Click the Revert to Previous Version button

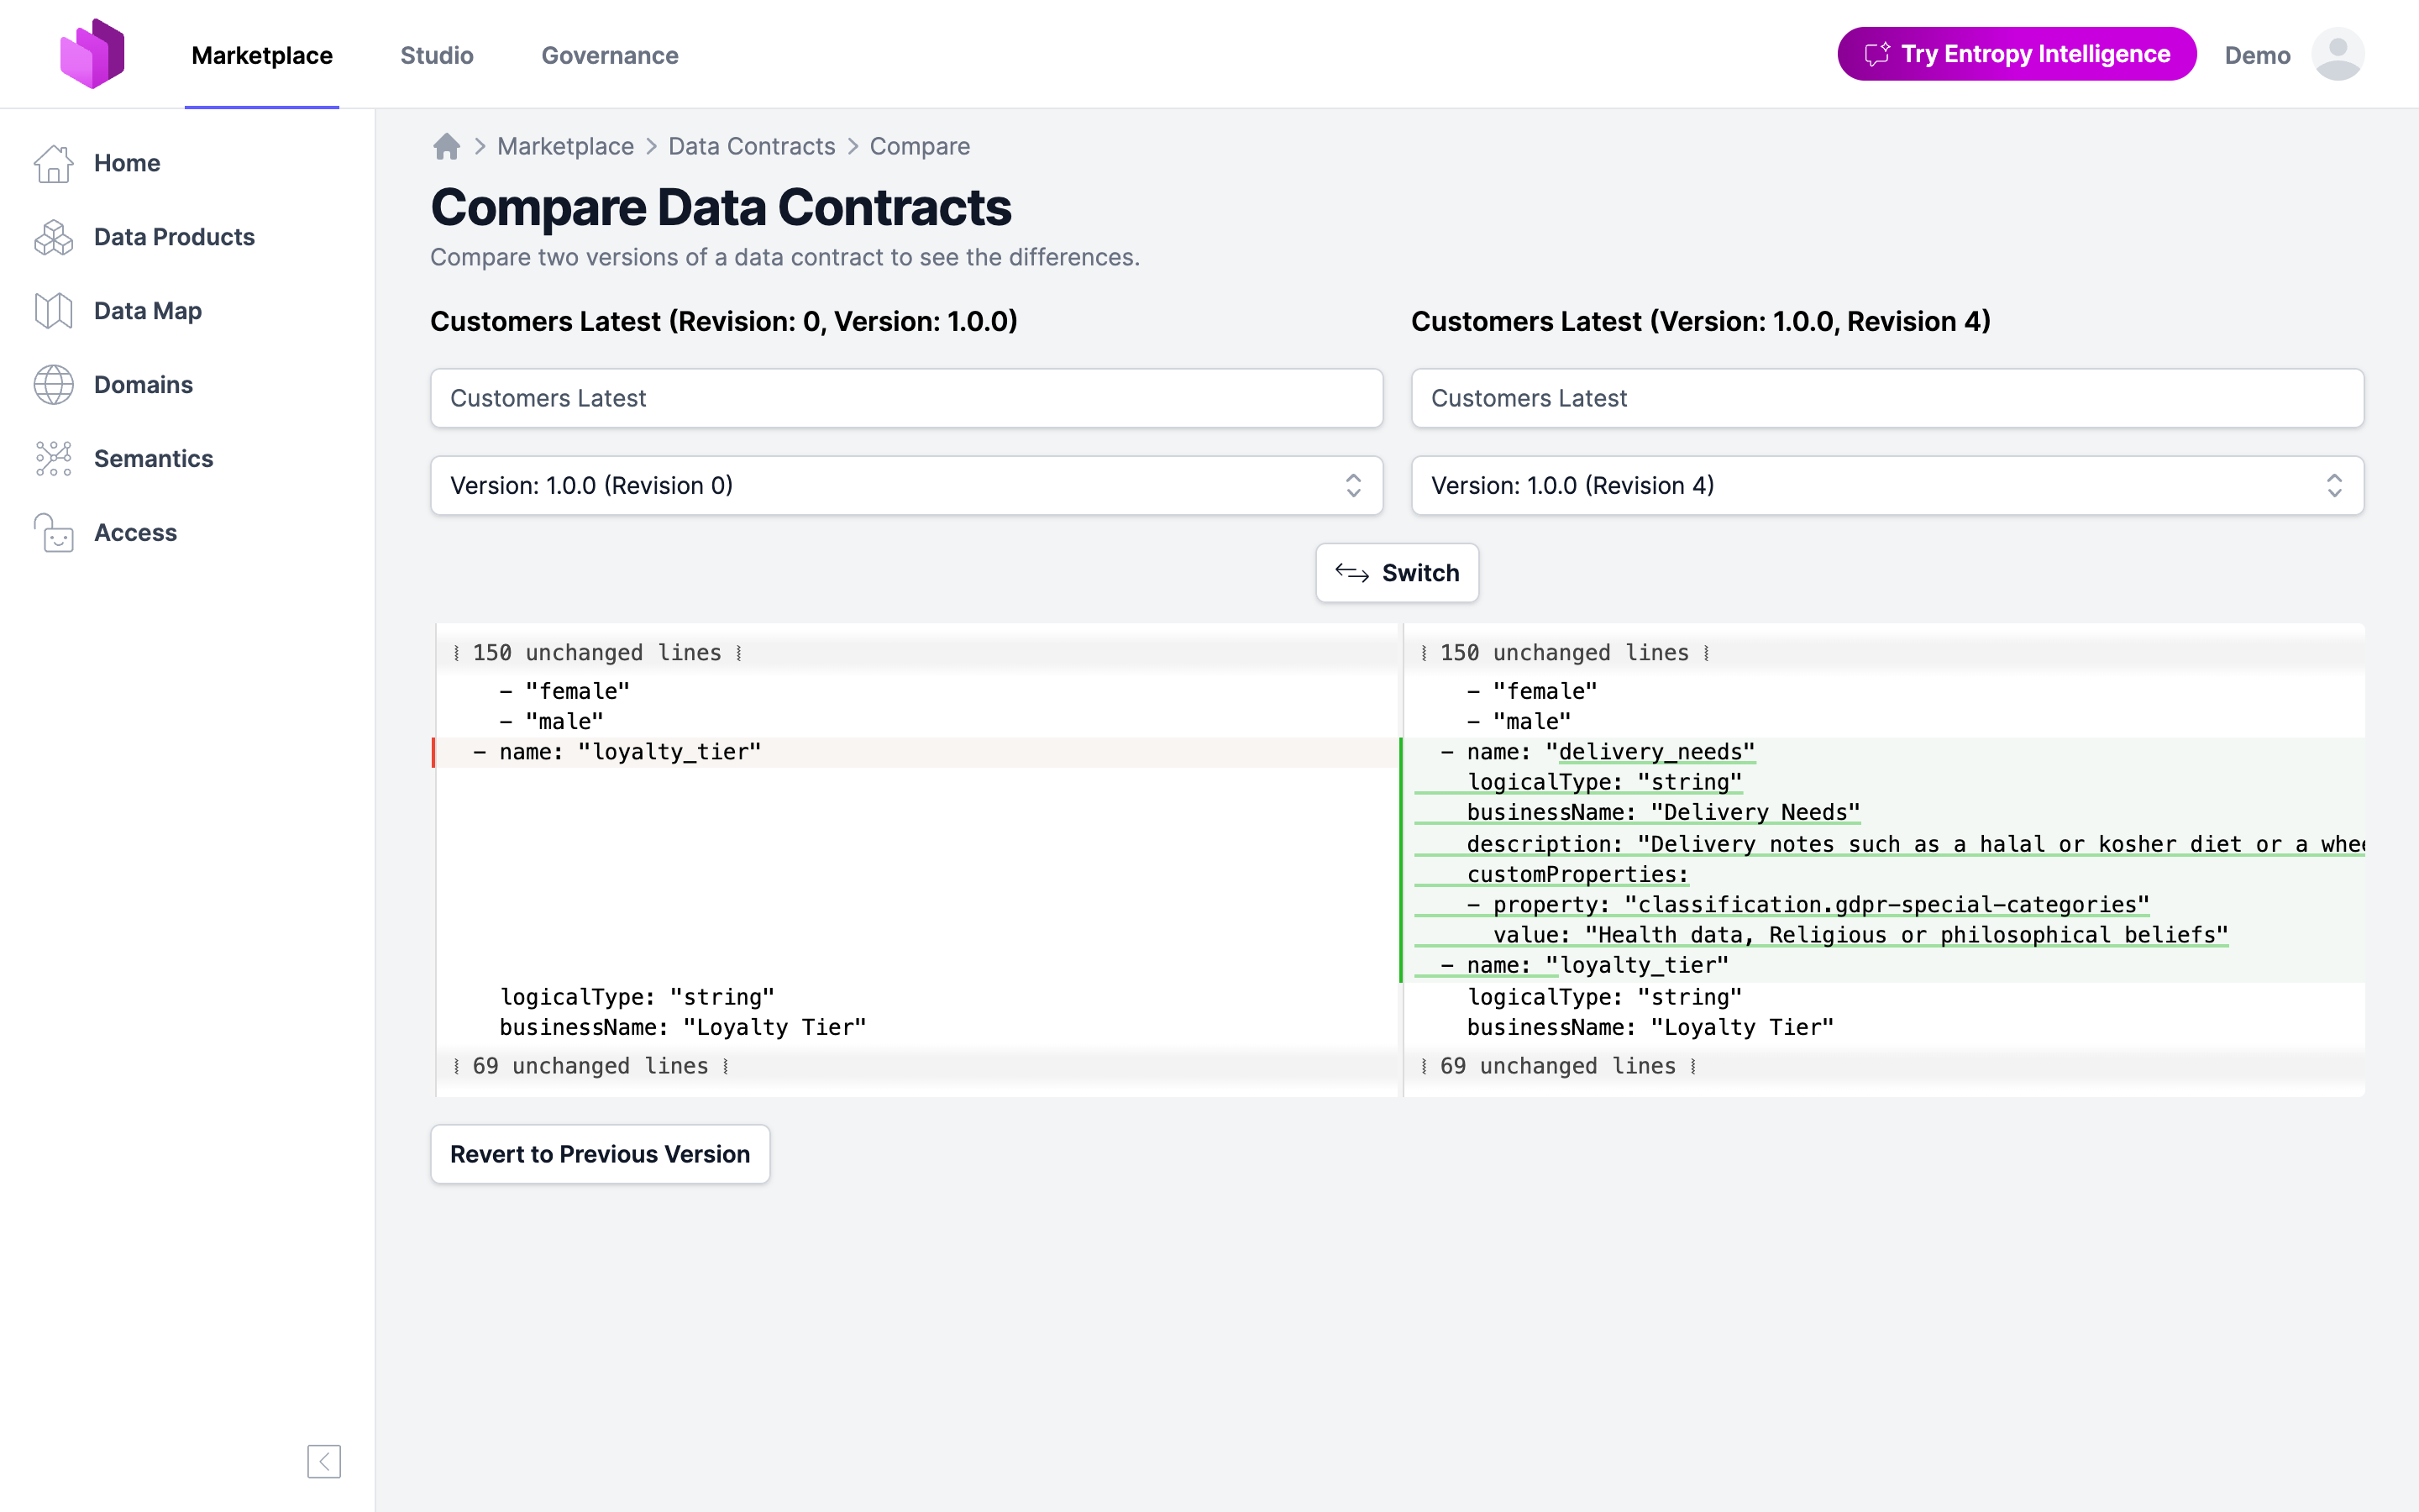(x=600, y=1154)
